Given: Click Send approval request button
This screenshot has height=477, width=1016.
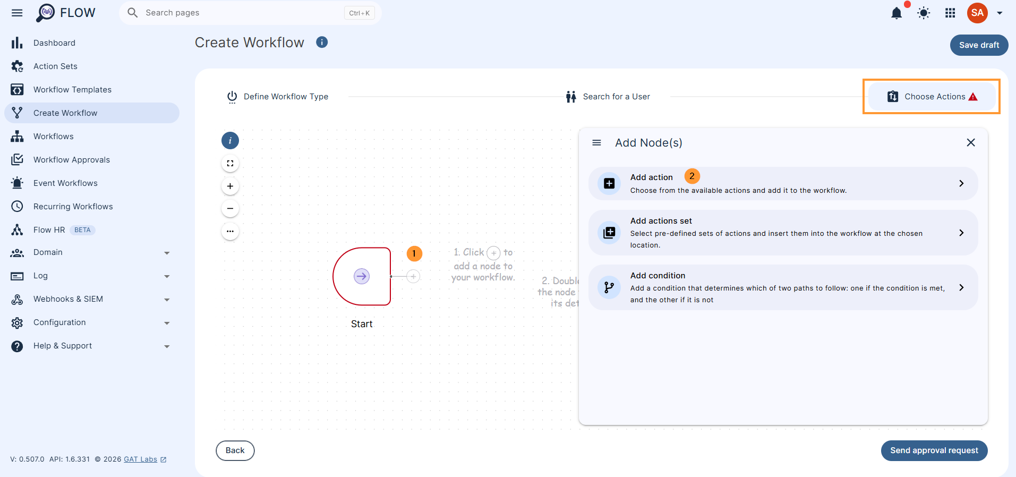Looking at the screenshot, I should pyautogui.click(x=934, y=450).
